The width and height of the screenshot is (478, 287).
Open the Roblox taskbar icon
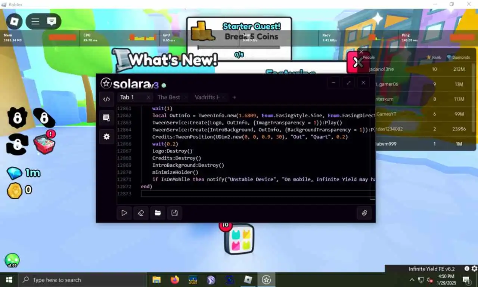click(x=248, y=280)
